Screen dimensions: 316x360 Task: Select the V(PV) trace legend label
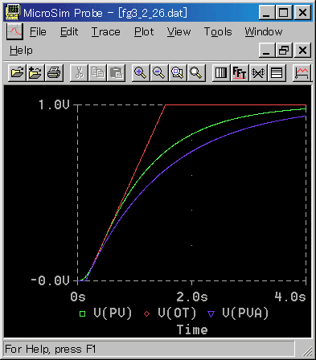pos(113,313)
